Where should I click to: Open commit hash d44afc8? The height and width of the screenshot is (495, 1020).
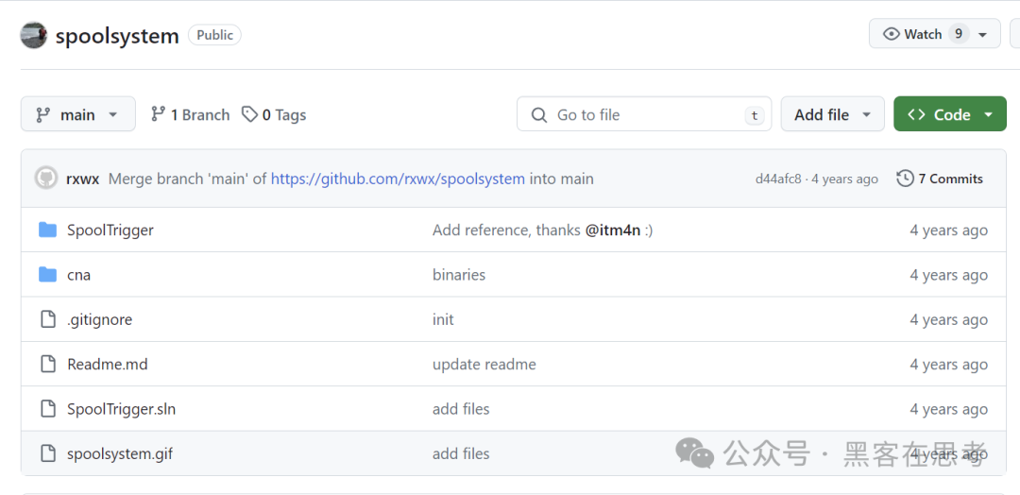778,179
